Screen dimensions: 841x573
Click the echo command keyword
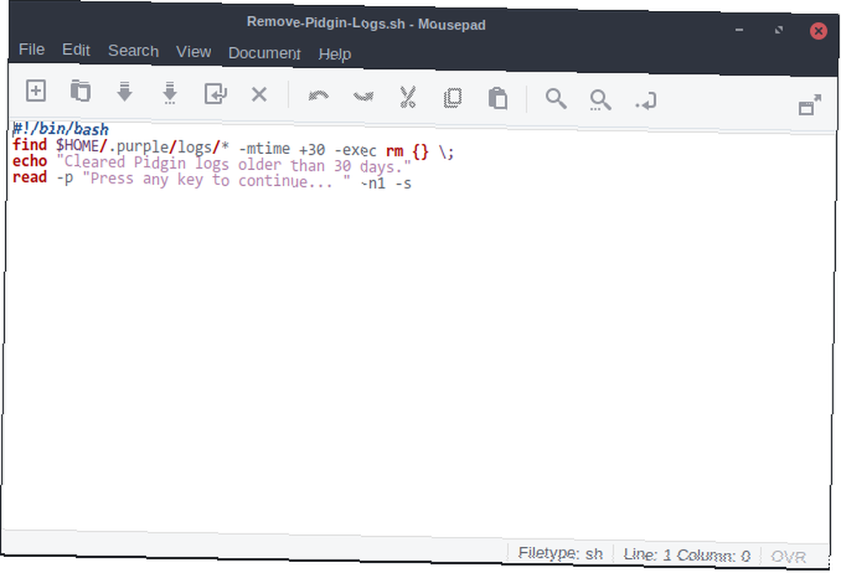(x=29, y=161)
